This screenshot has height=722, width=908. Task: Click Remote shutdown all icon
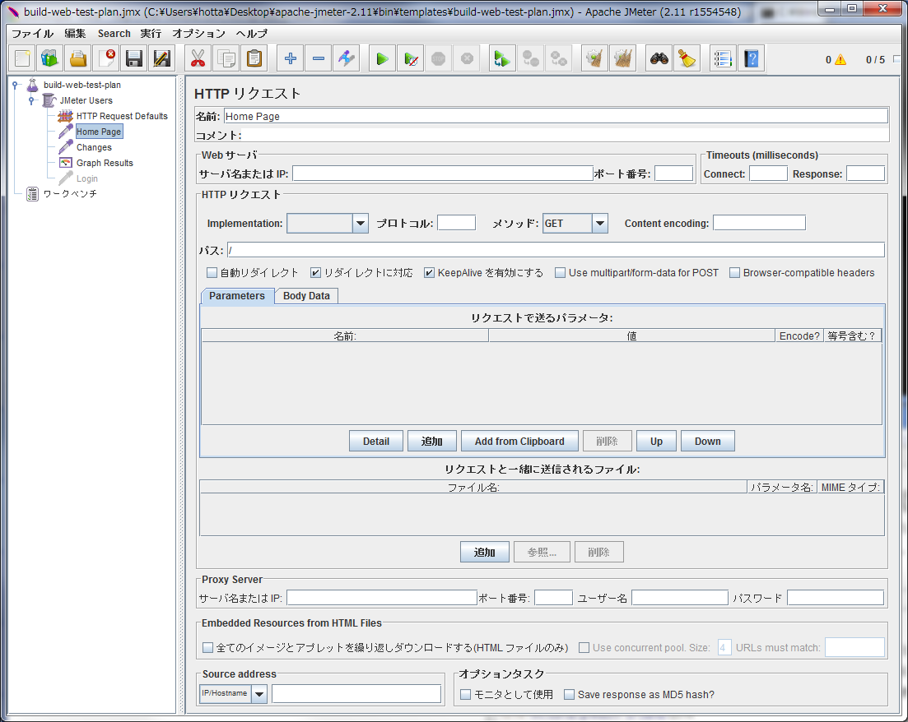(559, 58)
